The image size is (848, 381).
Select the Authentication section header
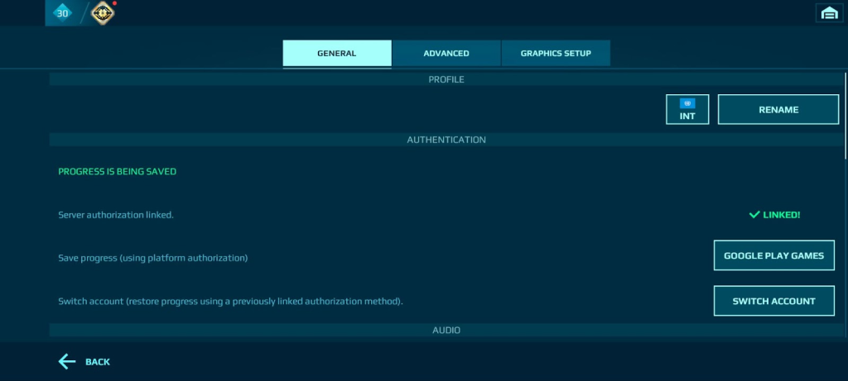click(x=446, y=140)
